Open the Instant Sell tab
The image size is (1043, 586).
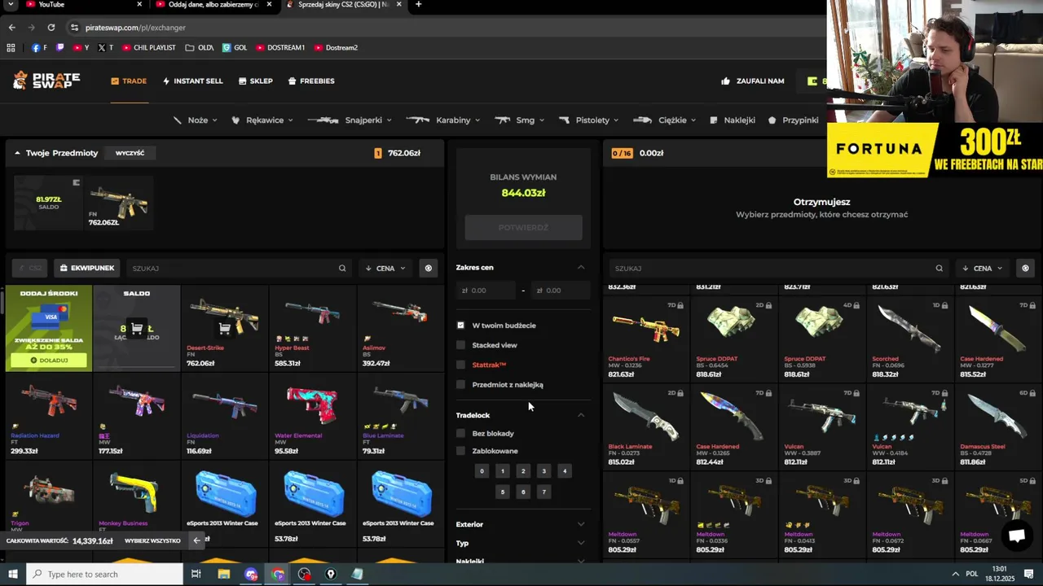192,81
